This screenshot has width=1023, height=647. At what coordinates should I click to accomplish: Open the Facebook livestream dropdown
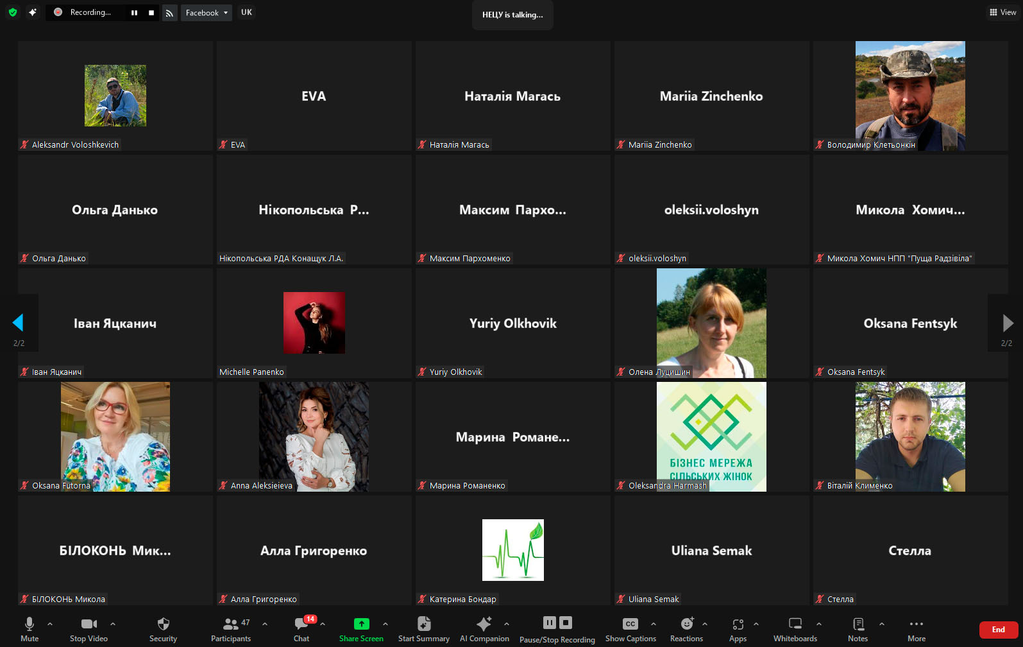(x=206, y=13)
